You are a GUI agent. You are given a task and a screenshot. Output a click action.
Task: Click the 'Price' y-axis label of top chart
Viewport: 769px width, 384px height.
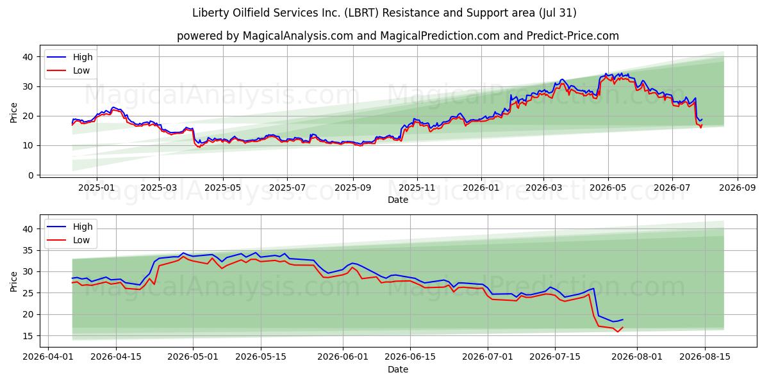tap(14, 112)
